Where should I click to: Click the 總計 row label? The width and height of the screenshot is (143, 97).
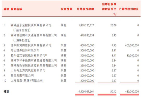click(x=6, y=92)
